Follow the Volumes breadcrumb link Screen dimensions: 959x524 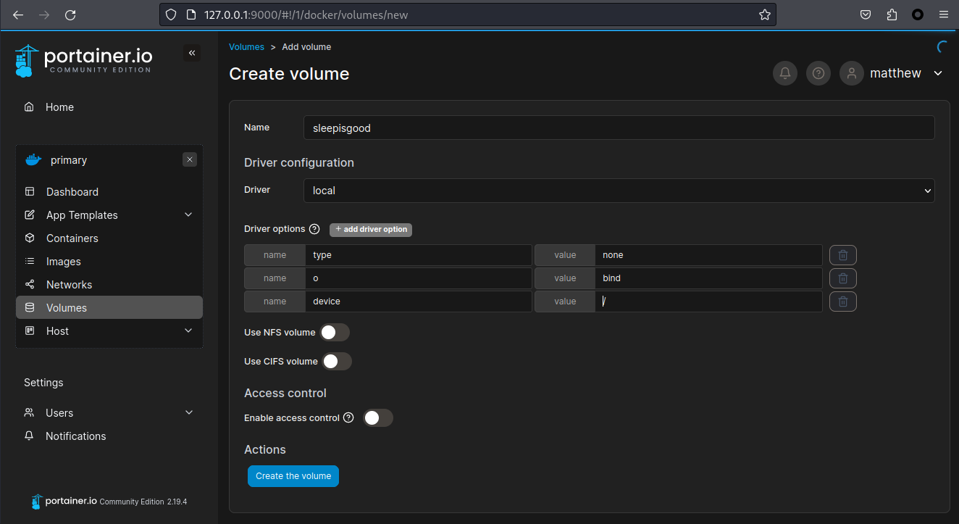246,46
